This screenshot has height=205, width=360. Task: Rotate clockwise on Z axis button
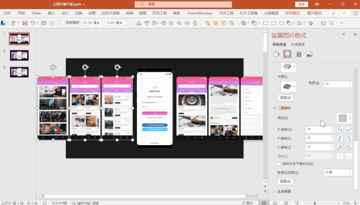pos(340,147)
